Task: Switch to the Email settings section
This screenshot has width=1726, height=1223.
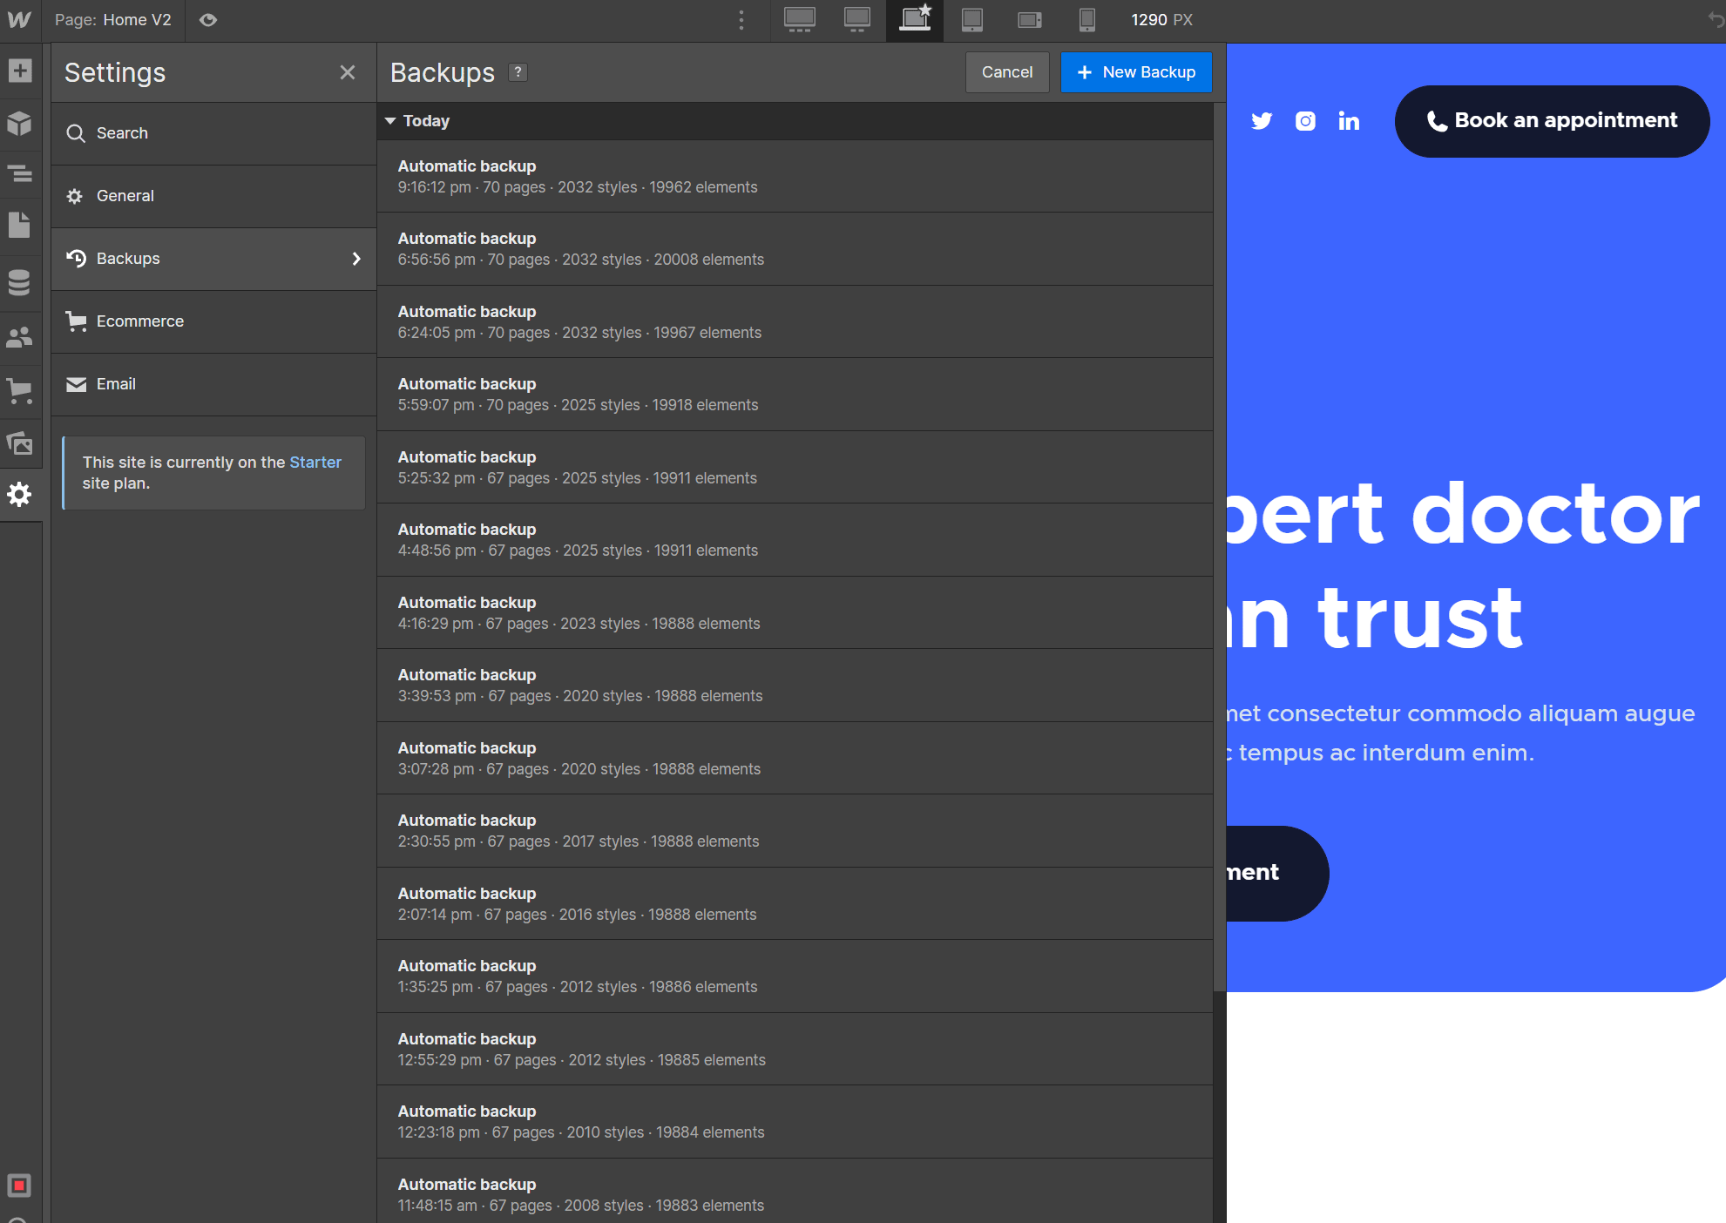Action: 116,383
